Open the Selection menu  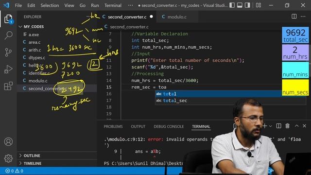click(x=50, y=5)
